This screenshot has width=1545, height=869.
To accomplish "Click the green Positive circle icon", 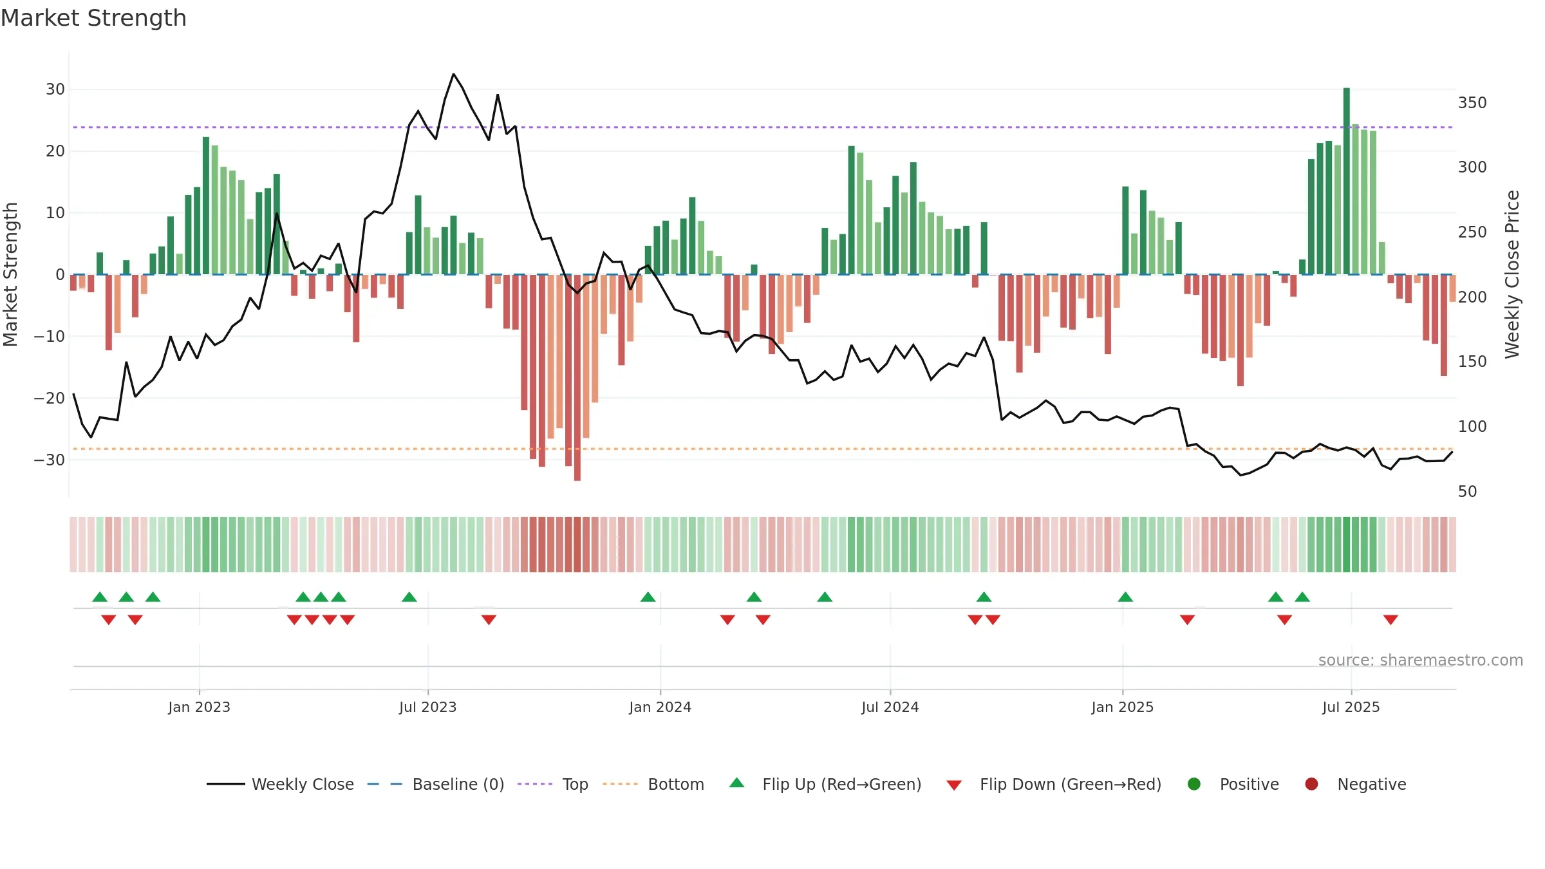I will 1194,784.
